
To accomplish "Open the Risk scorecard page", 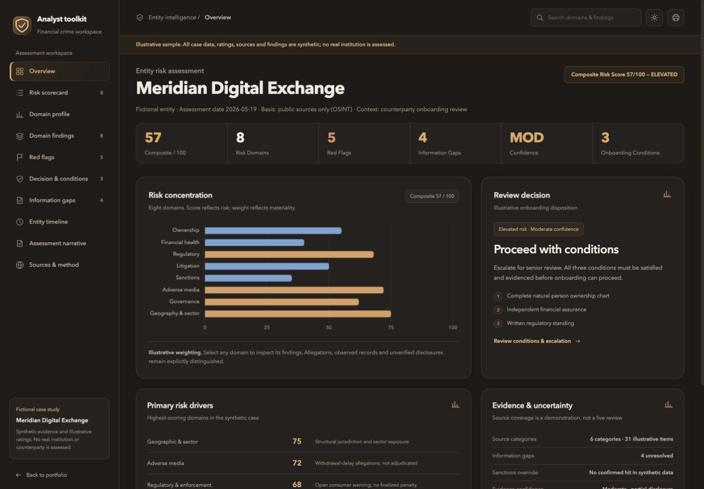I will click(x=59, y=93).
